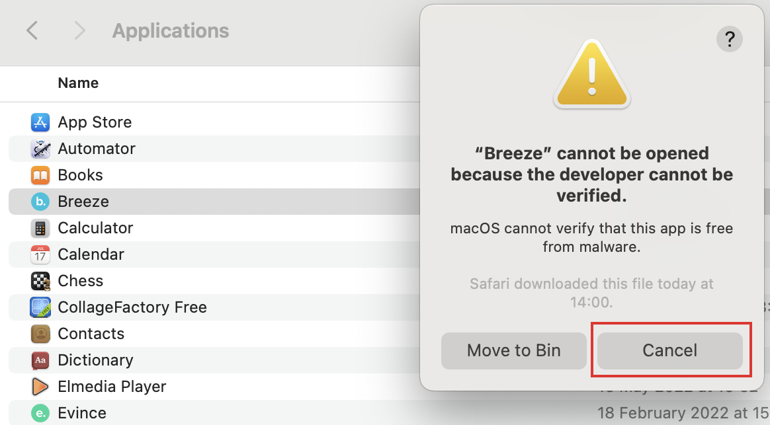Screen dimensions: 770x425
Task: Click the Contacts app icon
Action: [x=41, y=334]
